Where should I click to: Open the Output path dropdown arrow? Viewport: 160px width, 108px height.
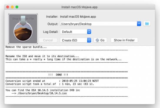pyautogui.click(x=139, y=24)
